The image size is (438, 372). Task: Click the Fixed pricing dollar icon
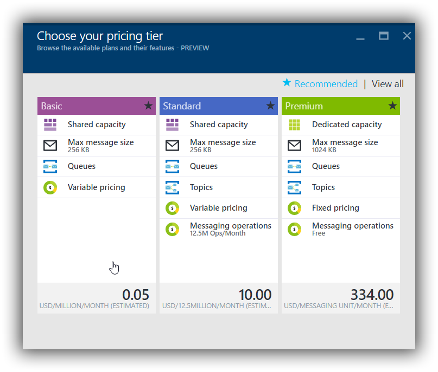pos(294,208)
